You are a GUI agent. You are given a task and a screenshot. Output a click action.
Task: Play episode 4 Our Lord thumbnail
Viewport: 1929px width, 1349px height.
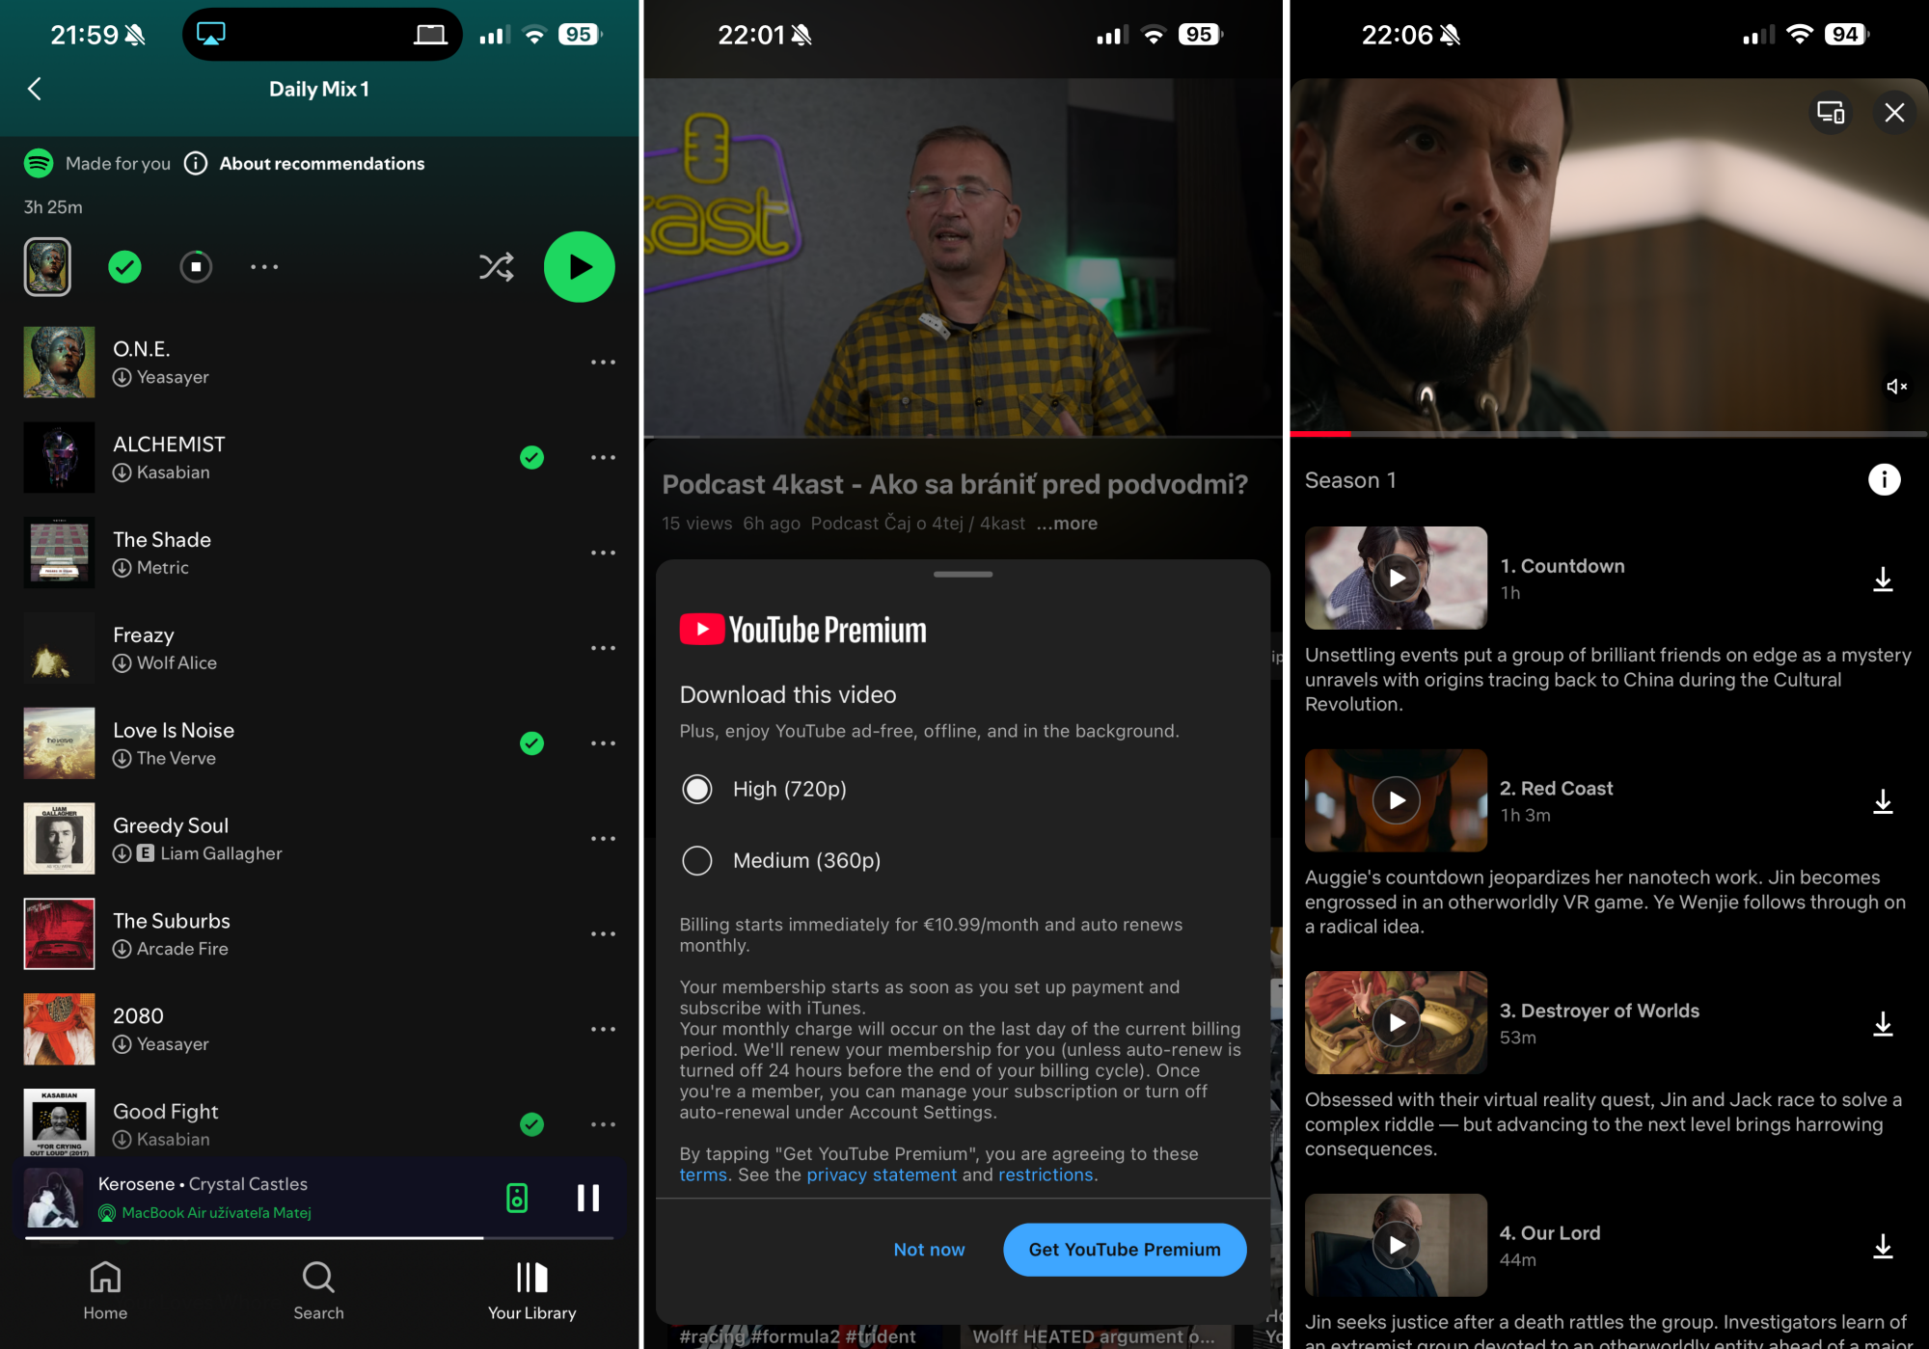1396,1245
